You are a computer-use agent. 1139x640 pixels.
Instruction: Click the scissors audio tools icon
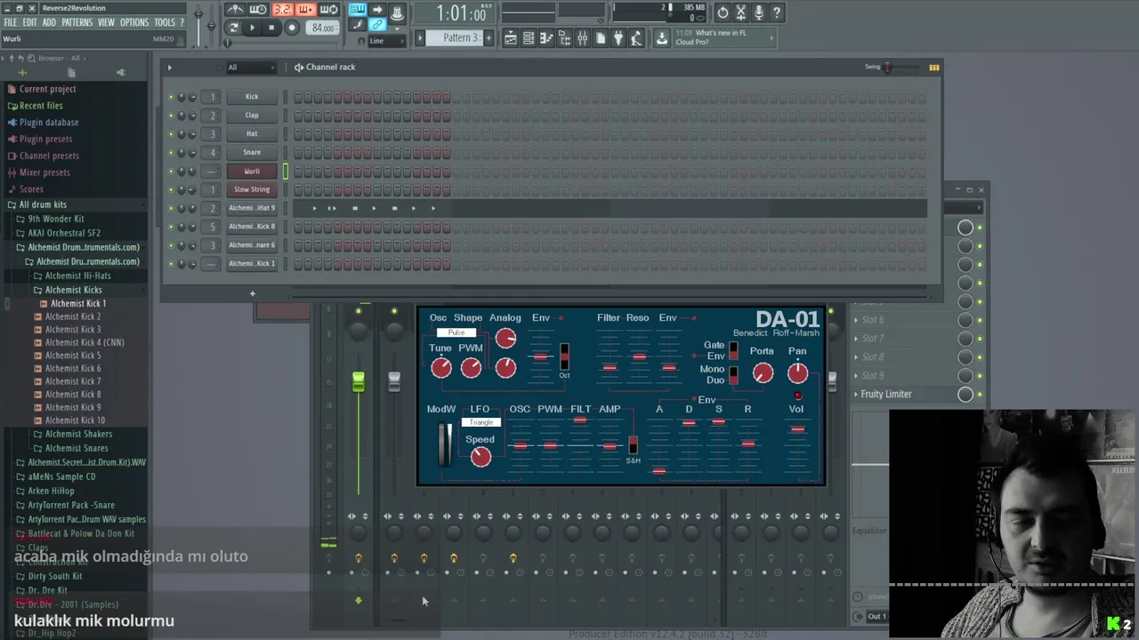[740, 12]
